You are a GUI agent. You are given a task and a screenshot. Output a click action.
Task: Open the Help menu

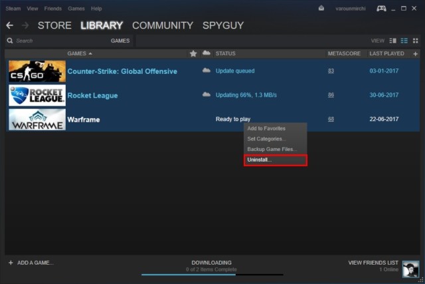tap(96, 9)
